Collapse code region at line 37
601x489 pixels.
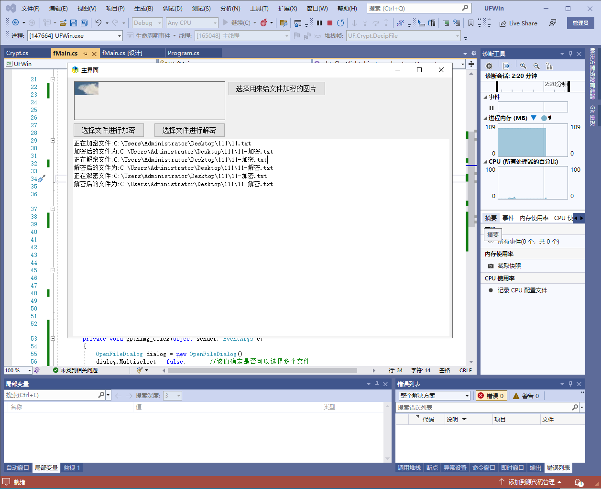pos(53,209)
